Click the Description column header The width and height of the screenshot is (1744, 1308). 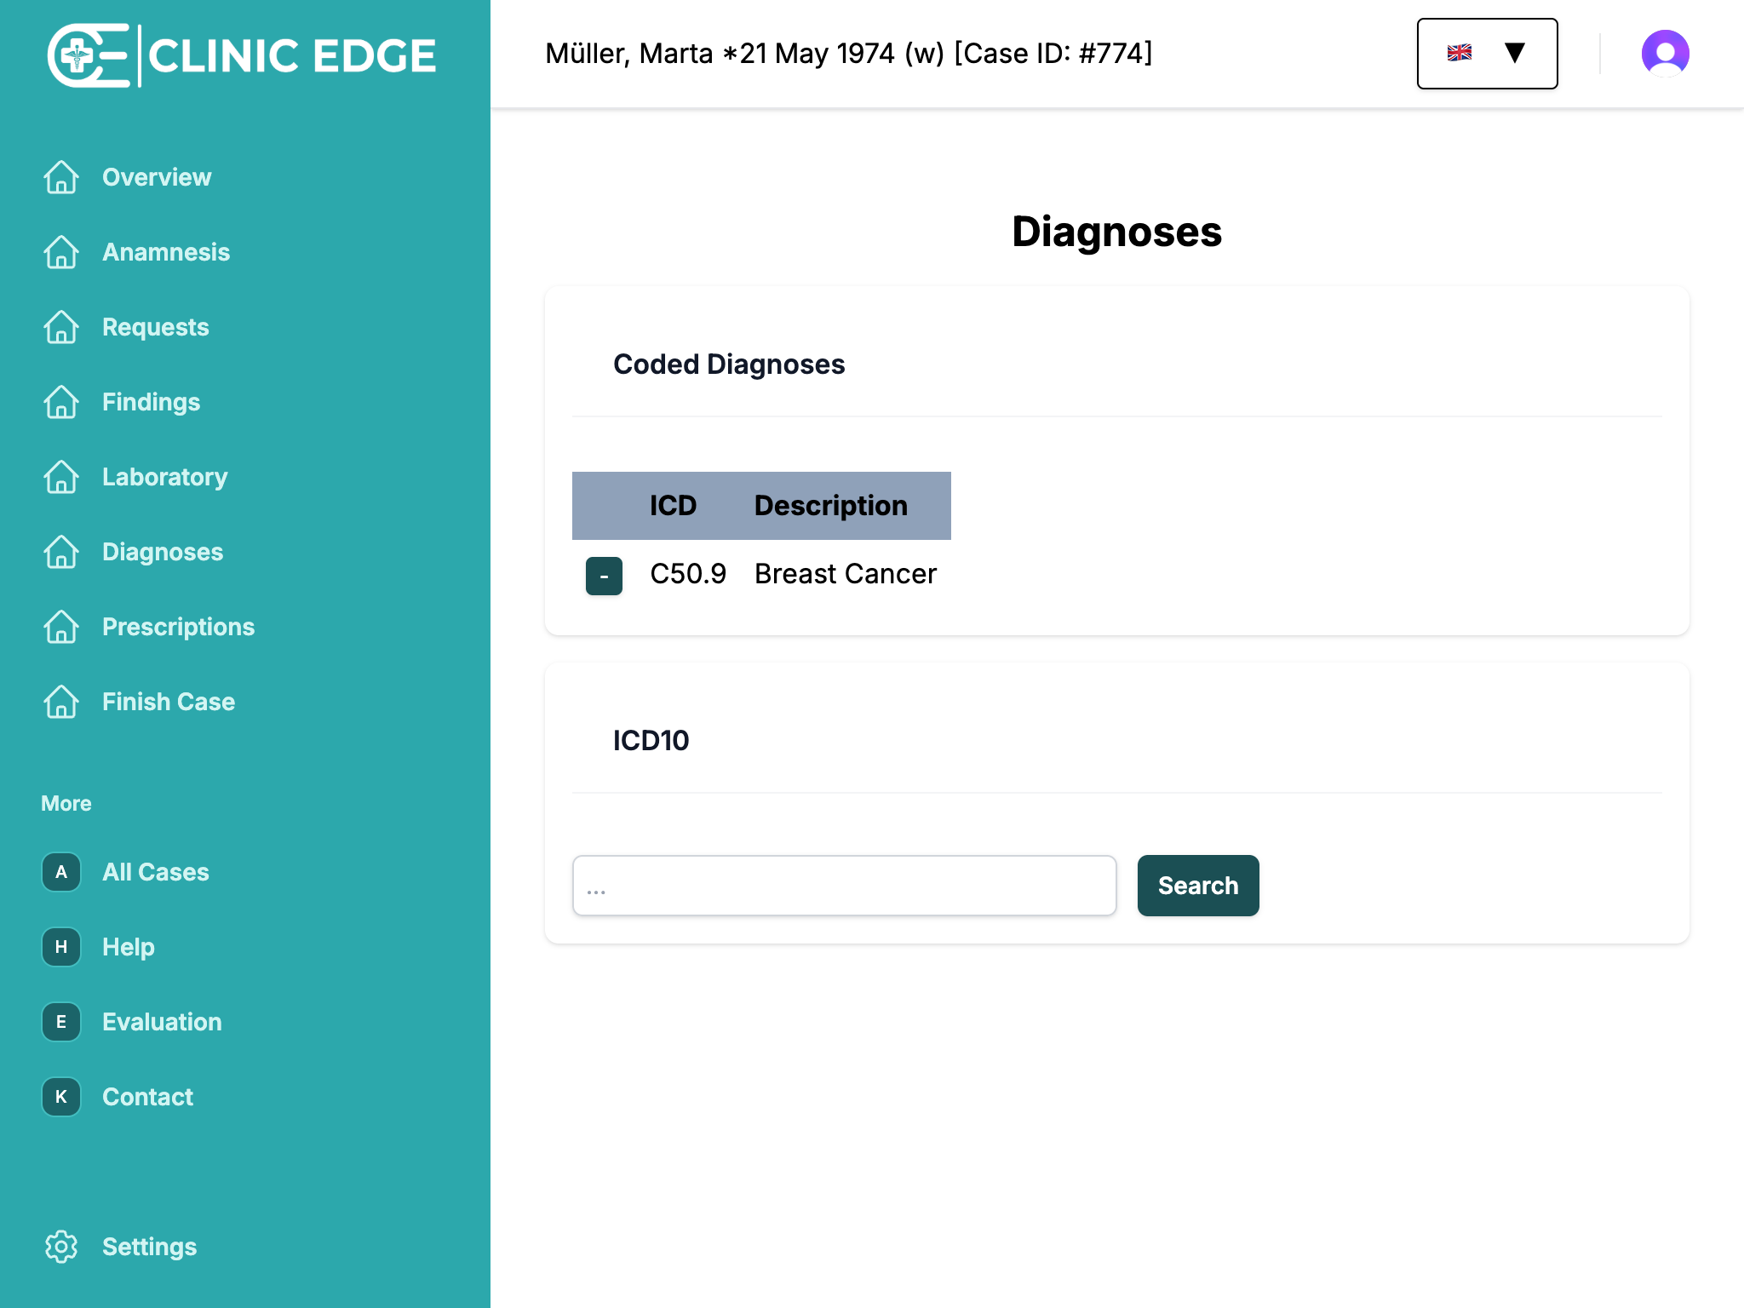tap(830, 505)
